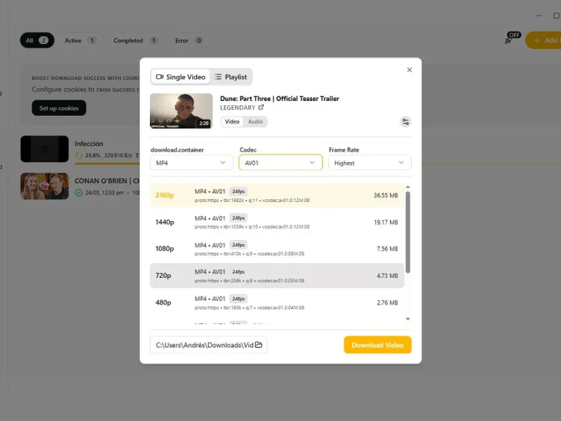This screenshot has width=561, height=421.
Task: Select the 720p quality row
Action: 277,276
